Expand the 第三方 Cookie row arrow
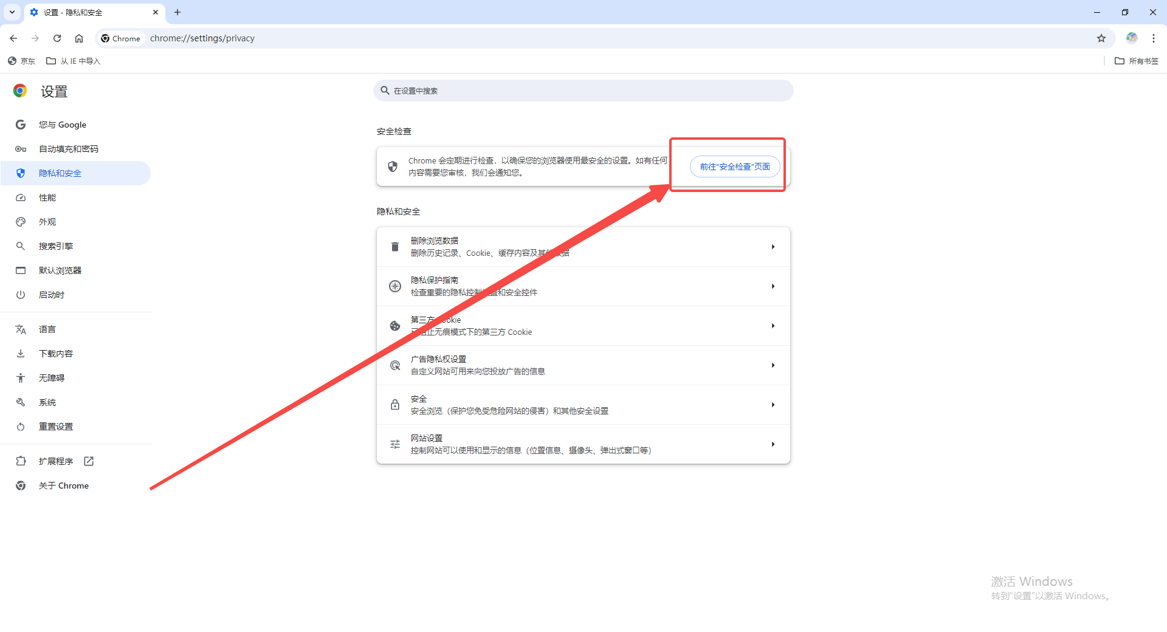 [773, 326]
